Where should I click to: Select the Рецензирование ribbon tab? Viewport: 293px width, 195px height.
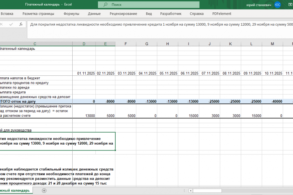point(123,14)
